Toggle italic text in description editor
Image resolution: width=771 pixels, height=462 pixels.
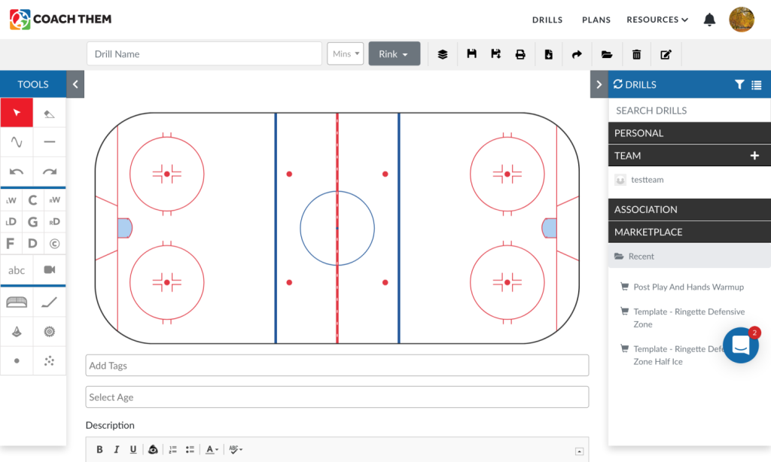[x=117, y=450]
